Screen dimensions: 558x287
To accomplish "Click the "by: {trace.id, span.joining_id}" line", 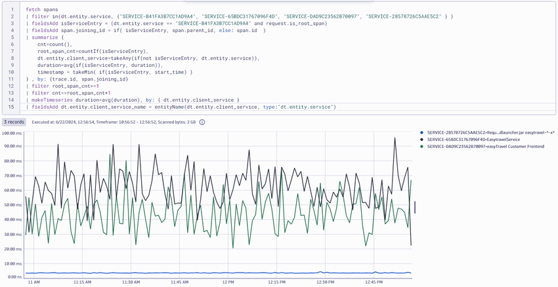I will 77,79.
